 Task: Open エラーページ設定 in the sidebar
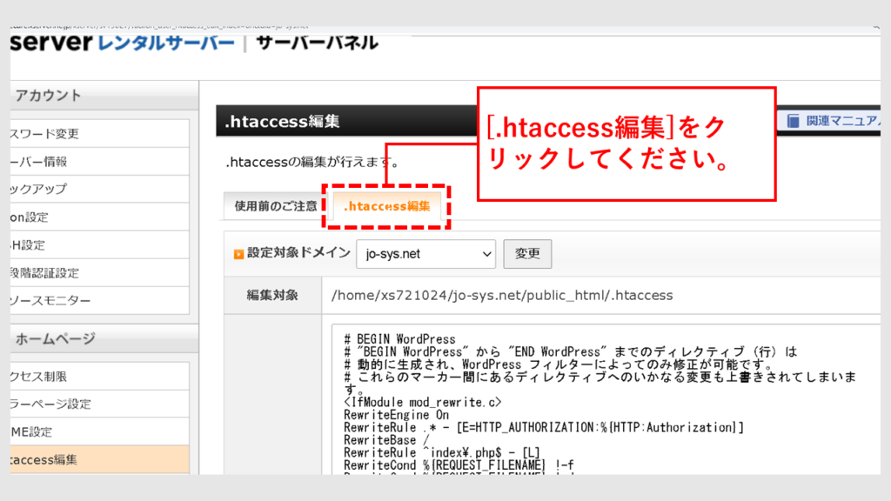(x=99, y=404)
